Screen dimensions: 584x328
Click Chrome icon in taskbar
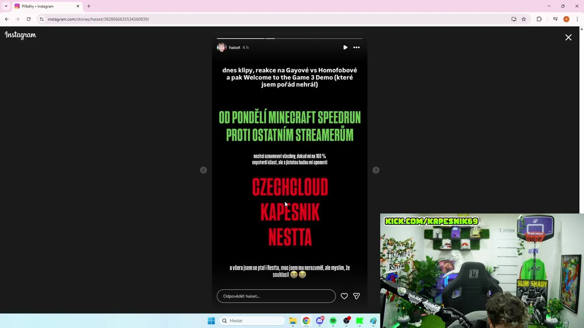(306, 321)
